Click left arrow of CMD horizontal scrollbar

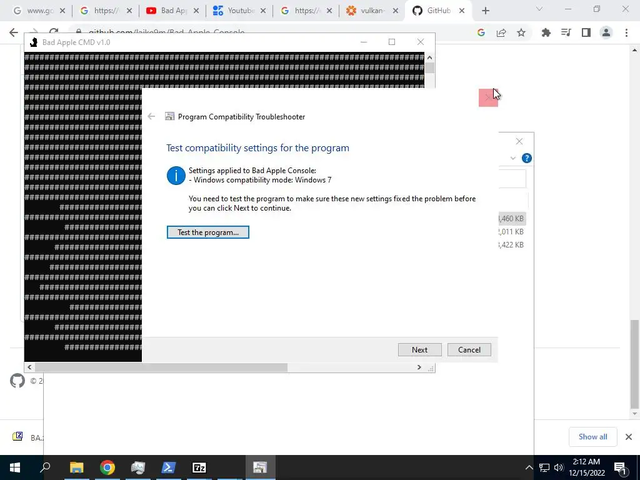[29, 367]
